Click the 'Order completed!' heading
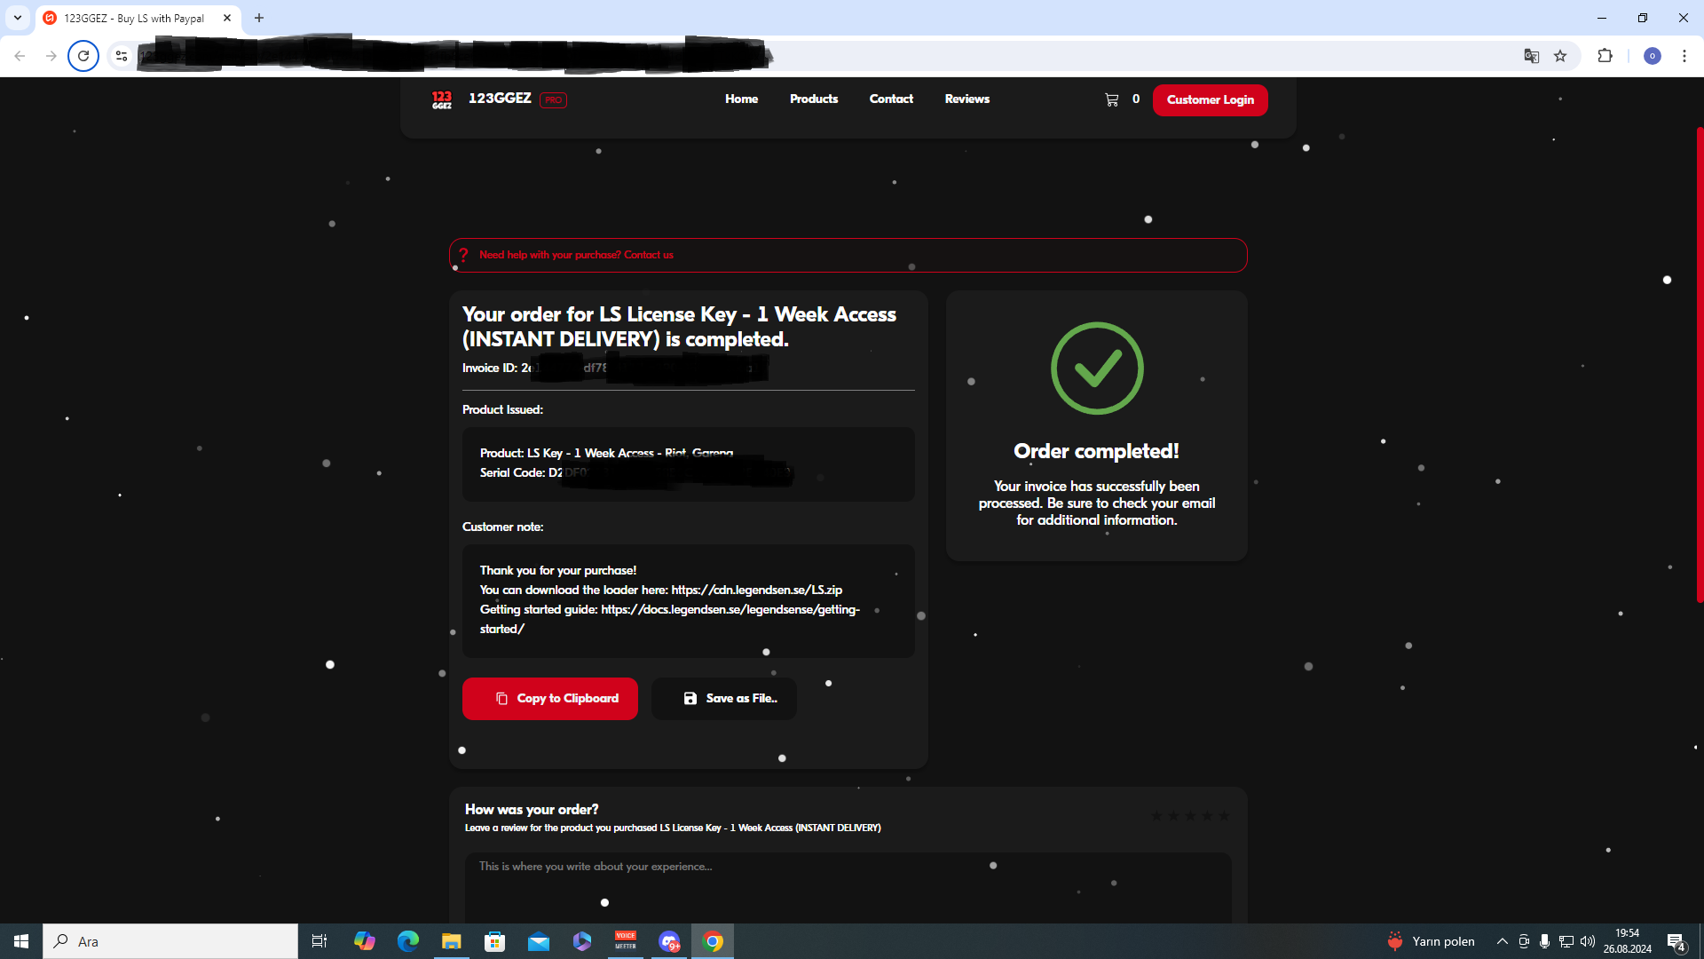 [1096, 452]
